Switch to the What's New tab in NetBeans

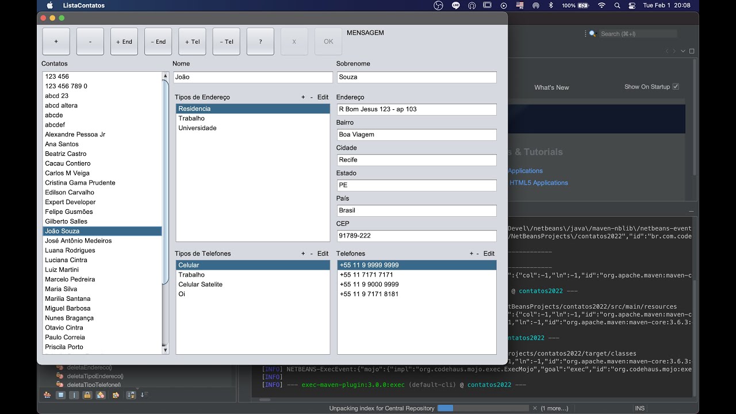click(x=551, y=87)
